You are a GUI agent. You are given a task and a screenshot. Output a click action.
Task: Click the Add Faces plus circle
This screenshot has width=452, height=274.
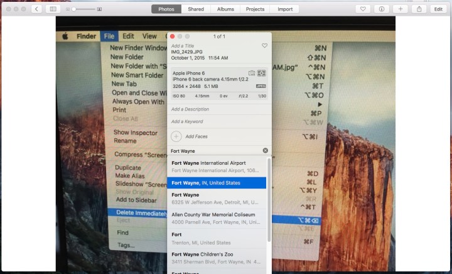(x=176, y=136)
